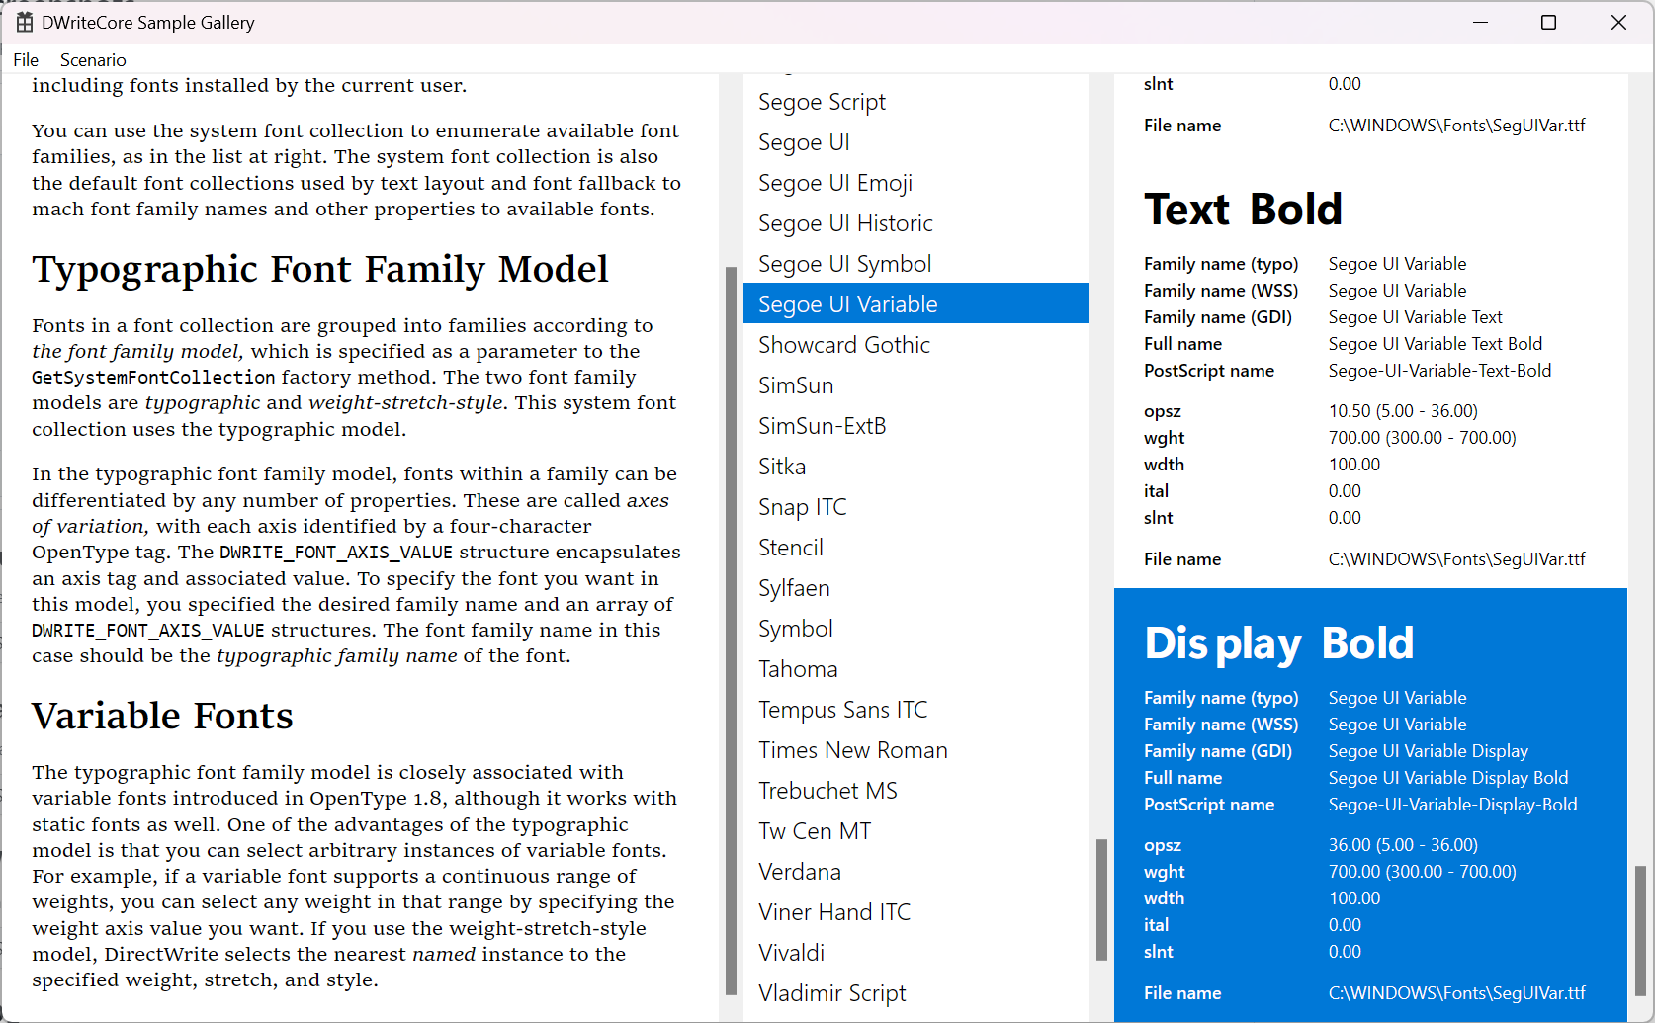The height and width of the screenshot is (1023, 1655).
Task: Select SimSun-ExtB font family
Action: click(822, 425)
